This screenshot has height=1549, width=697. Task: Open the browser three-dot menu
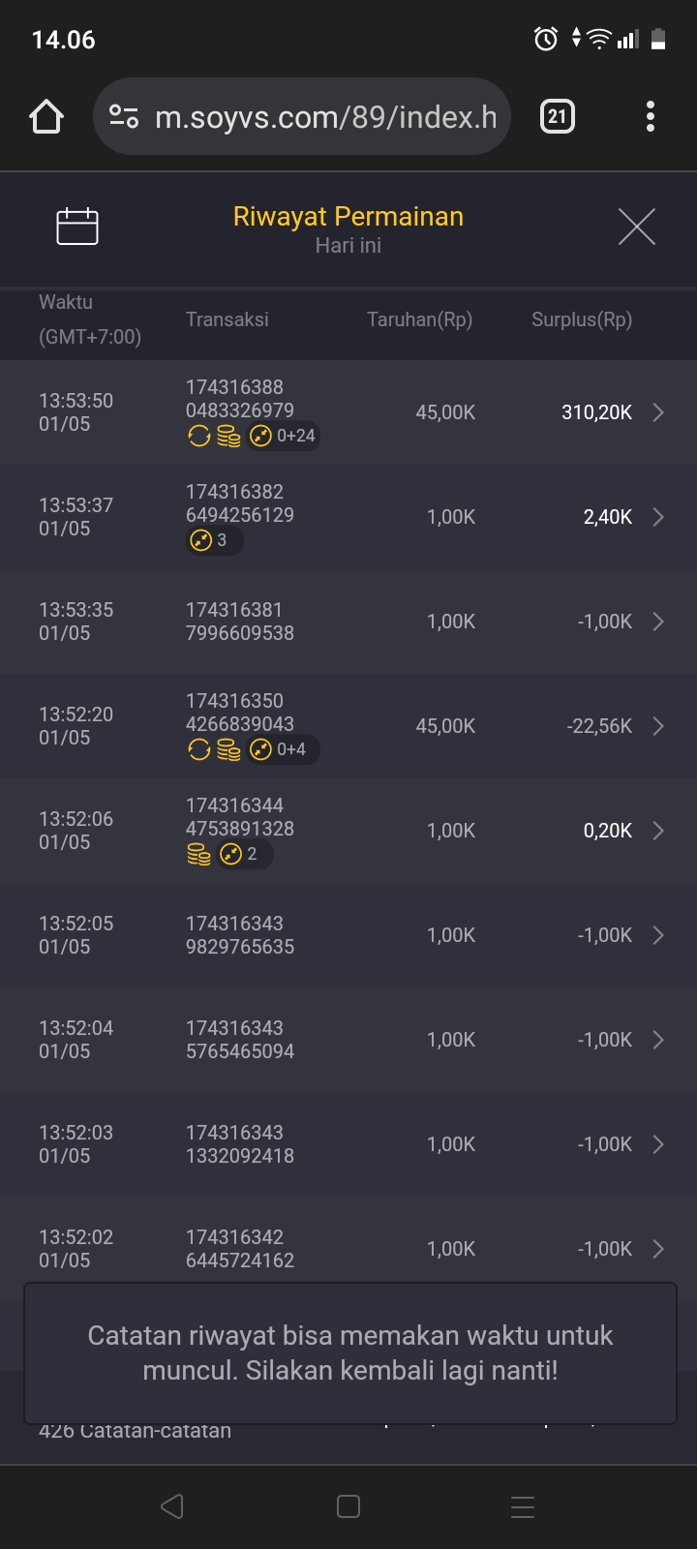[x=651, y=117]
